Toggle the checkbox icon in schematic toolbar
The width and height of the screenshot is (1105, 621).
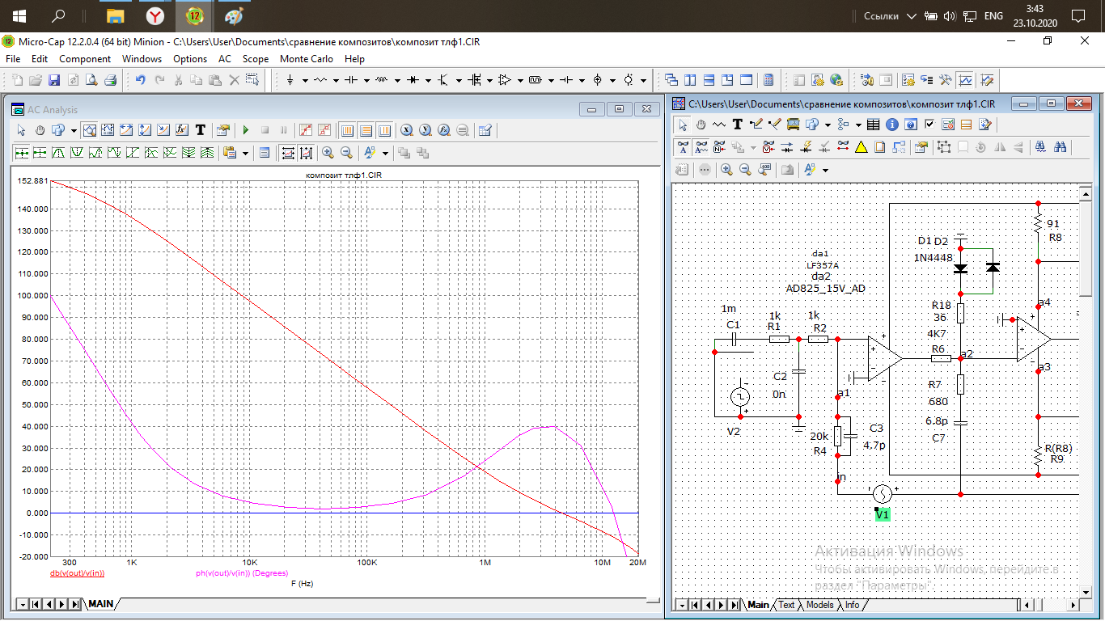pyautogui.click(x=929, y=125)
